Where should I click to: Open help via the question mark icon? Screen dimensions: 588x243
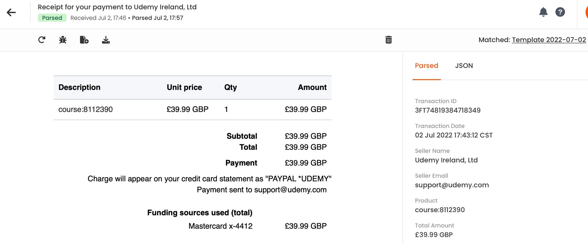pyautogui.click(x=560, y=12)
